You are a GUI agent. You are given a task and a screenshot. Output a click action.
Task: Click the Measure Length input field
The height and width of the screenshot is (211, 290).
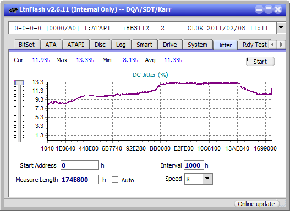80,180
